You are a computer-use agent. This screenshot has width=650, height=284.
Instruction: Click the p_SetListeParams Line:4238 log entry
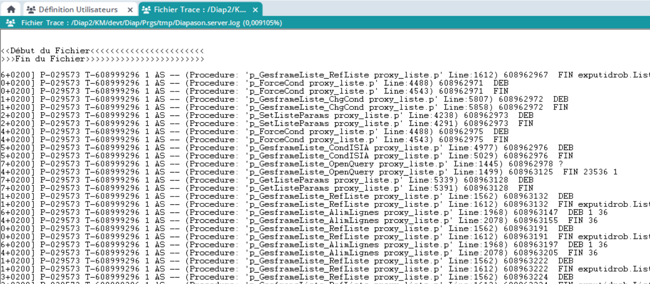click(x=324, y=115)
